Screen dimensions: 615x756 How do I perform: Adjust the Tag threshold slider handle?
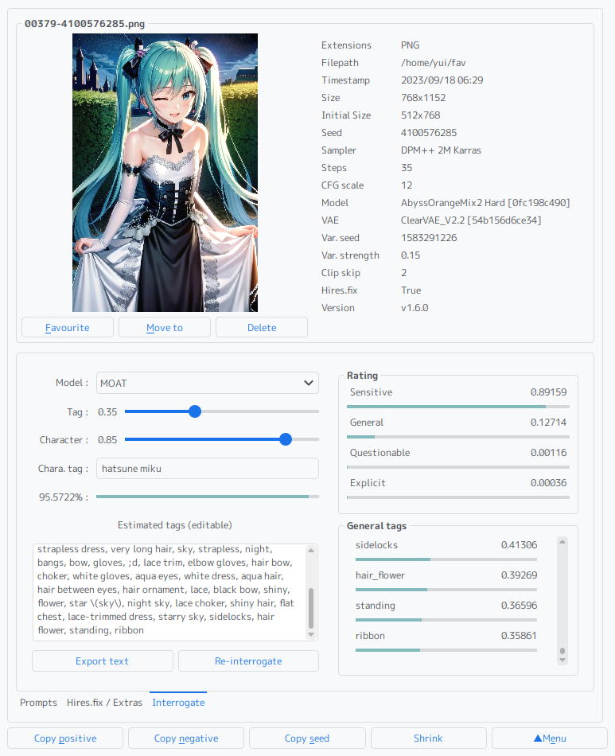coord(195,411)
